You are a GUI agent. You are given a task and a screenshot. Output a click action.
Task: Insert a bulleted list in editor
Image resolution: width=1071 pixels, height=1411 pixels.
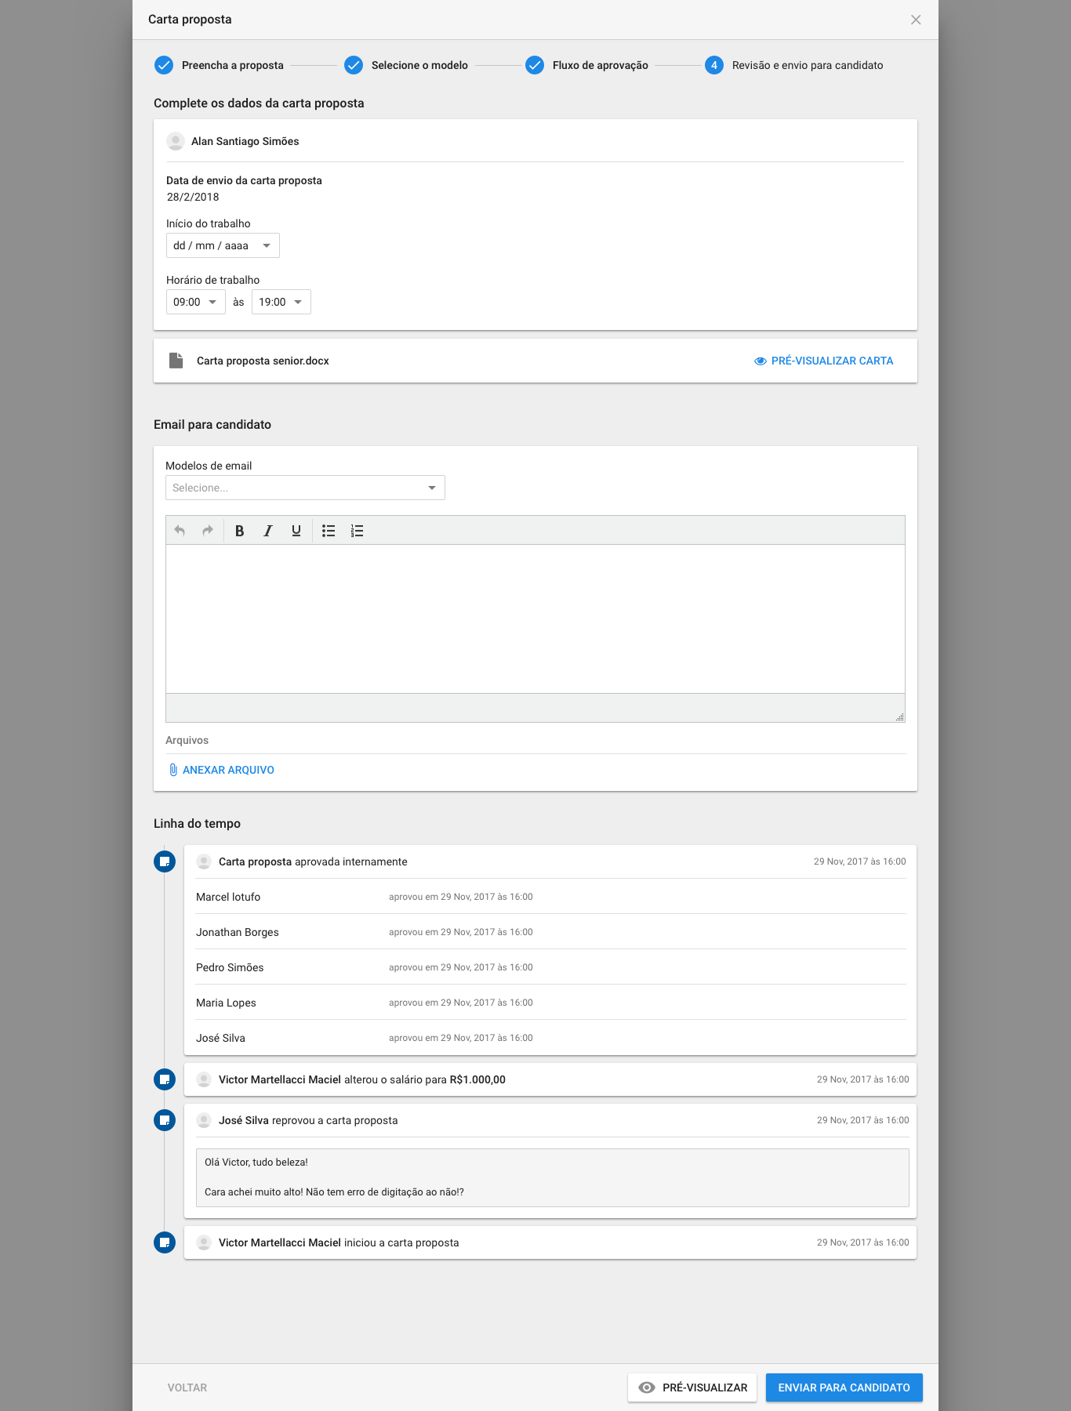point(329,531)
